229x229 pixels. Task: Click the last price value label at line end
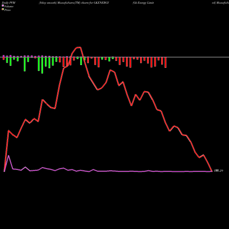click(218, 171)
